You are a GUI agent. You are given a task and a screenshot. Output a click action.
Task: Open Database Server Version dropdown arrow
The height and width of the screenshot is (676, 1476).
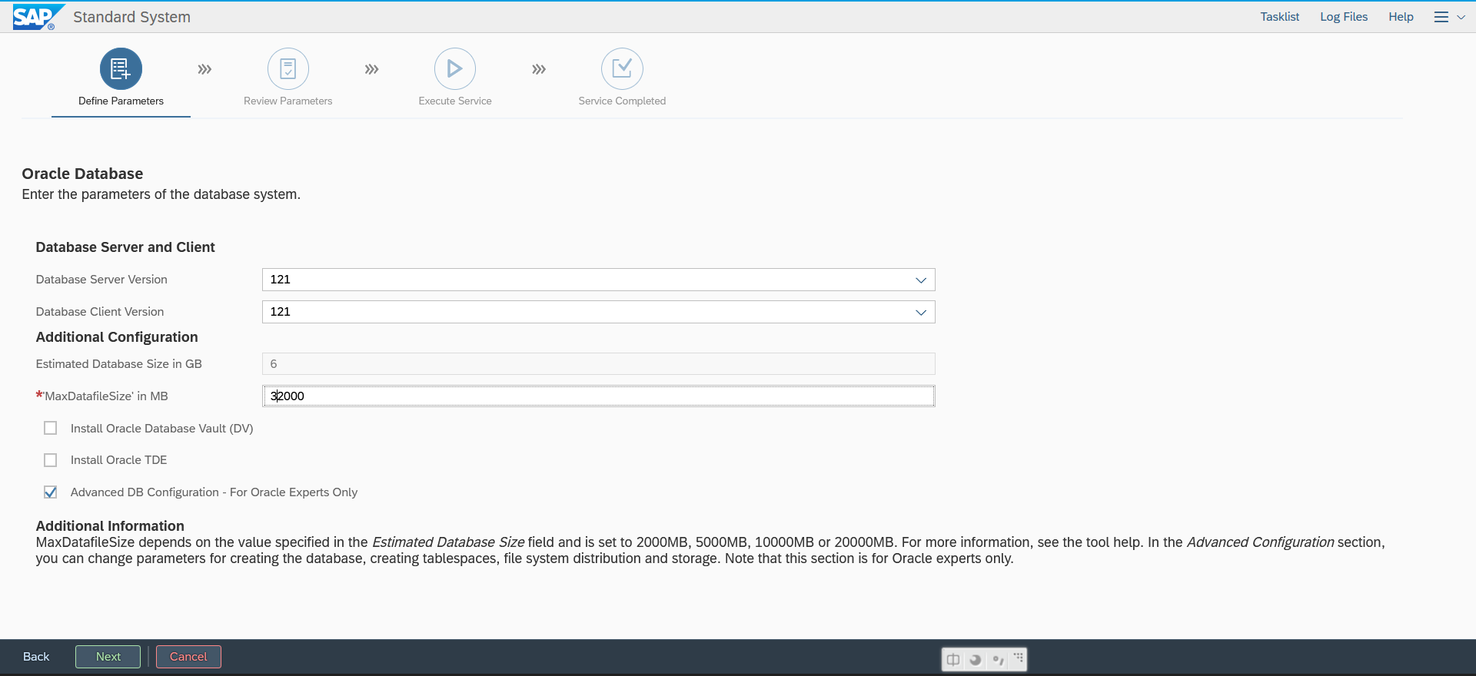coord(921,280)
